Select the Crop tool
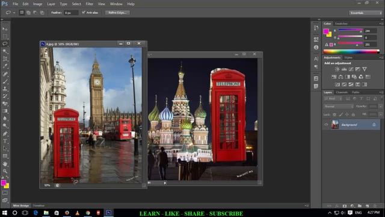This screenshot has height=217, width=385. pos(5,59)
